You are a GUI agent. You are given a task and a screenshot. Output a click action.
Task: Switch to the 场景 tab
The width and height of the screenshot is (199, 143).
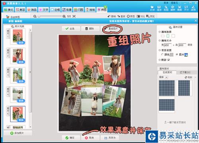click(67, 10)
